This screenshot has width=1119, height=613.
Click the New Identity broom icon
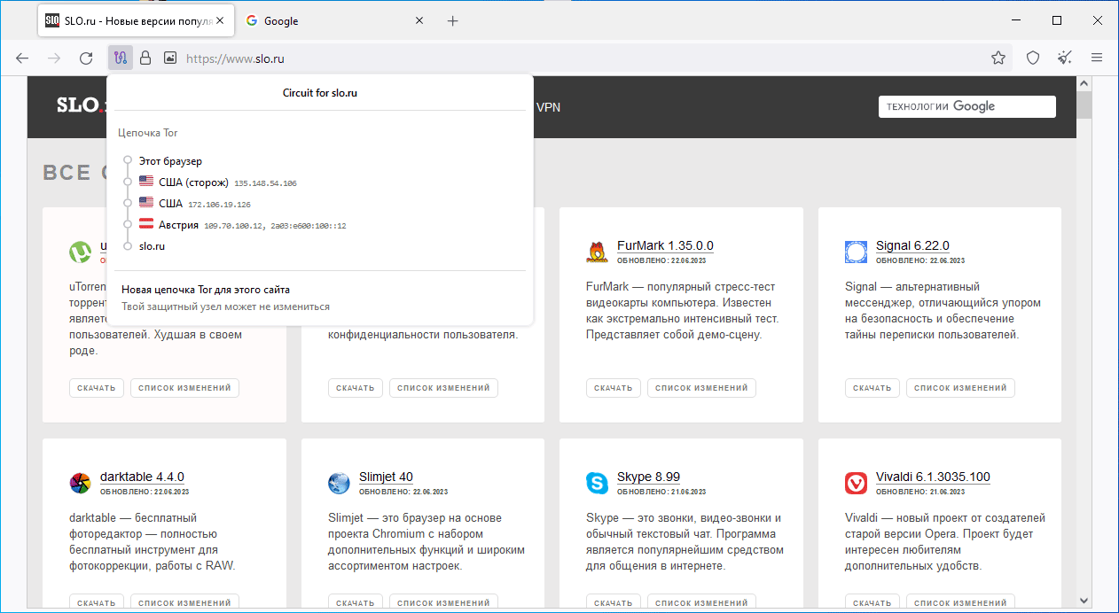(x=1065, y=58)
